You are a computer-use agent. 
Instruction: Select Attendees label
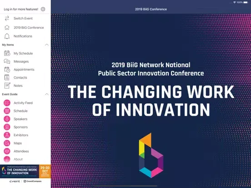coord(21,151)
